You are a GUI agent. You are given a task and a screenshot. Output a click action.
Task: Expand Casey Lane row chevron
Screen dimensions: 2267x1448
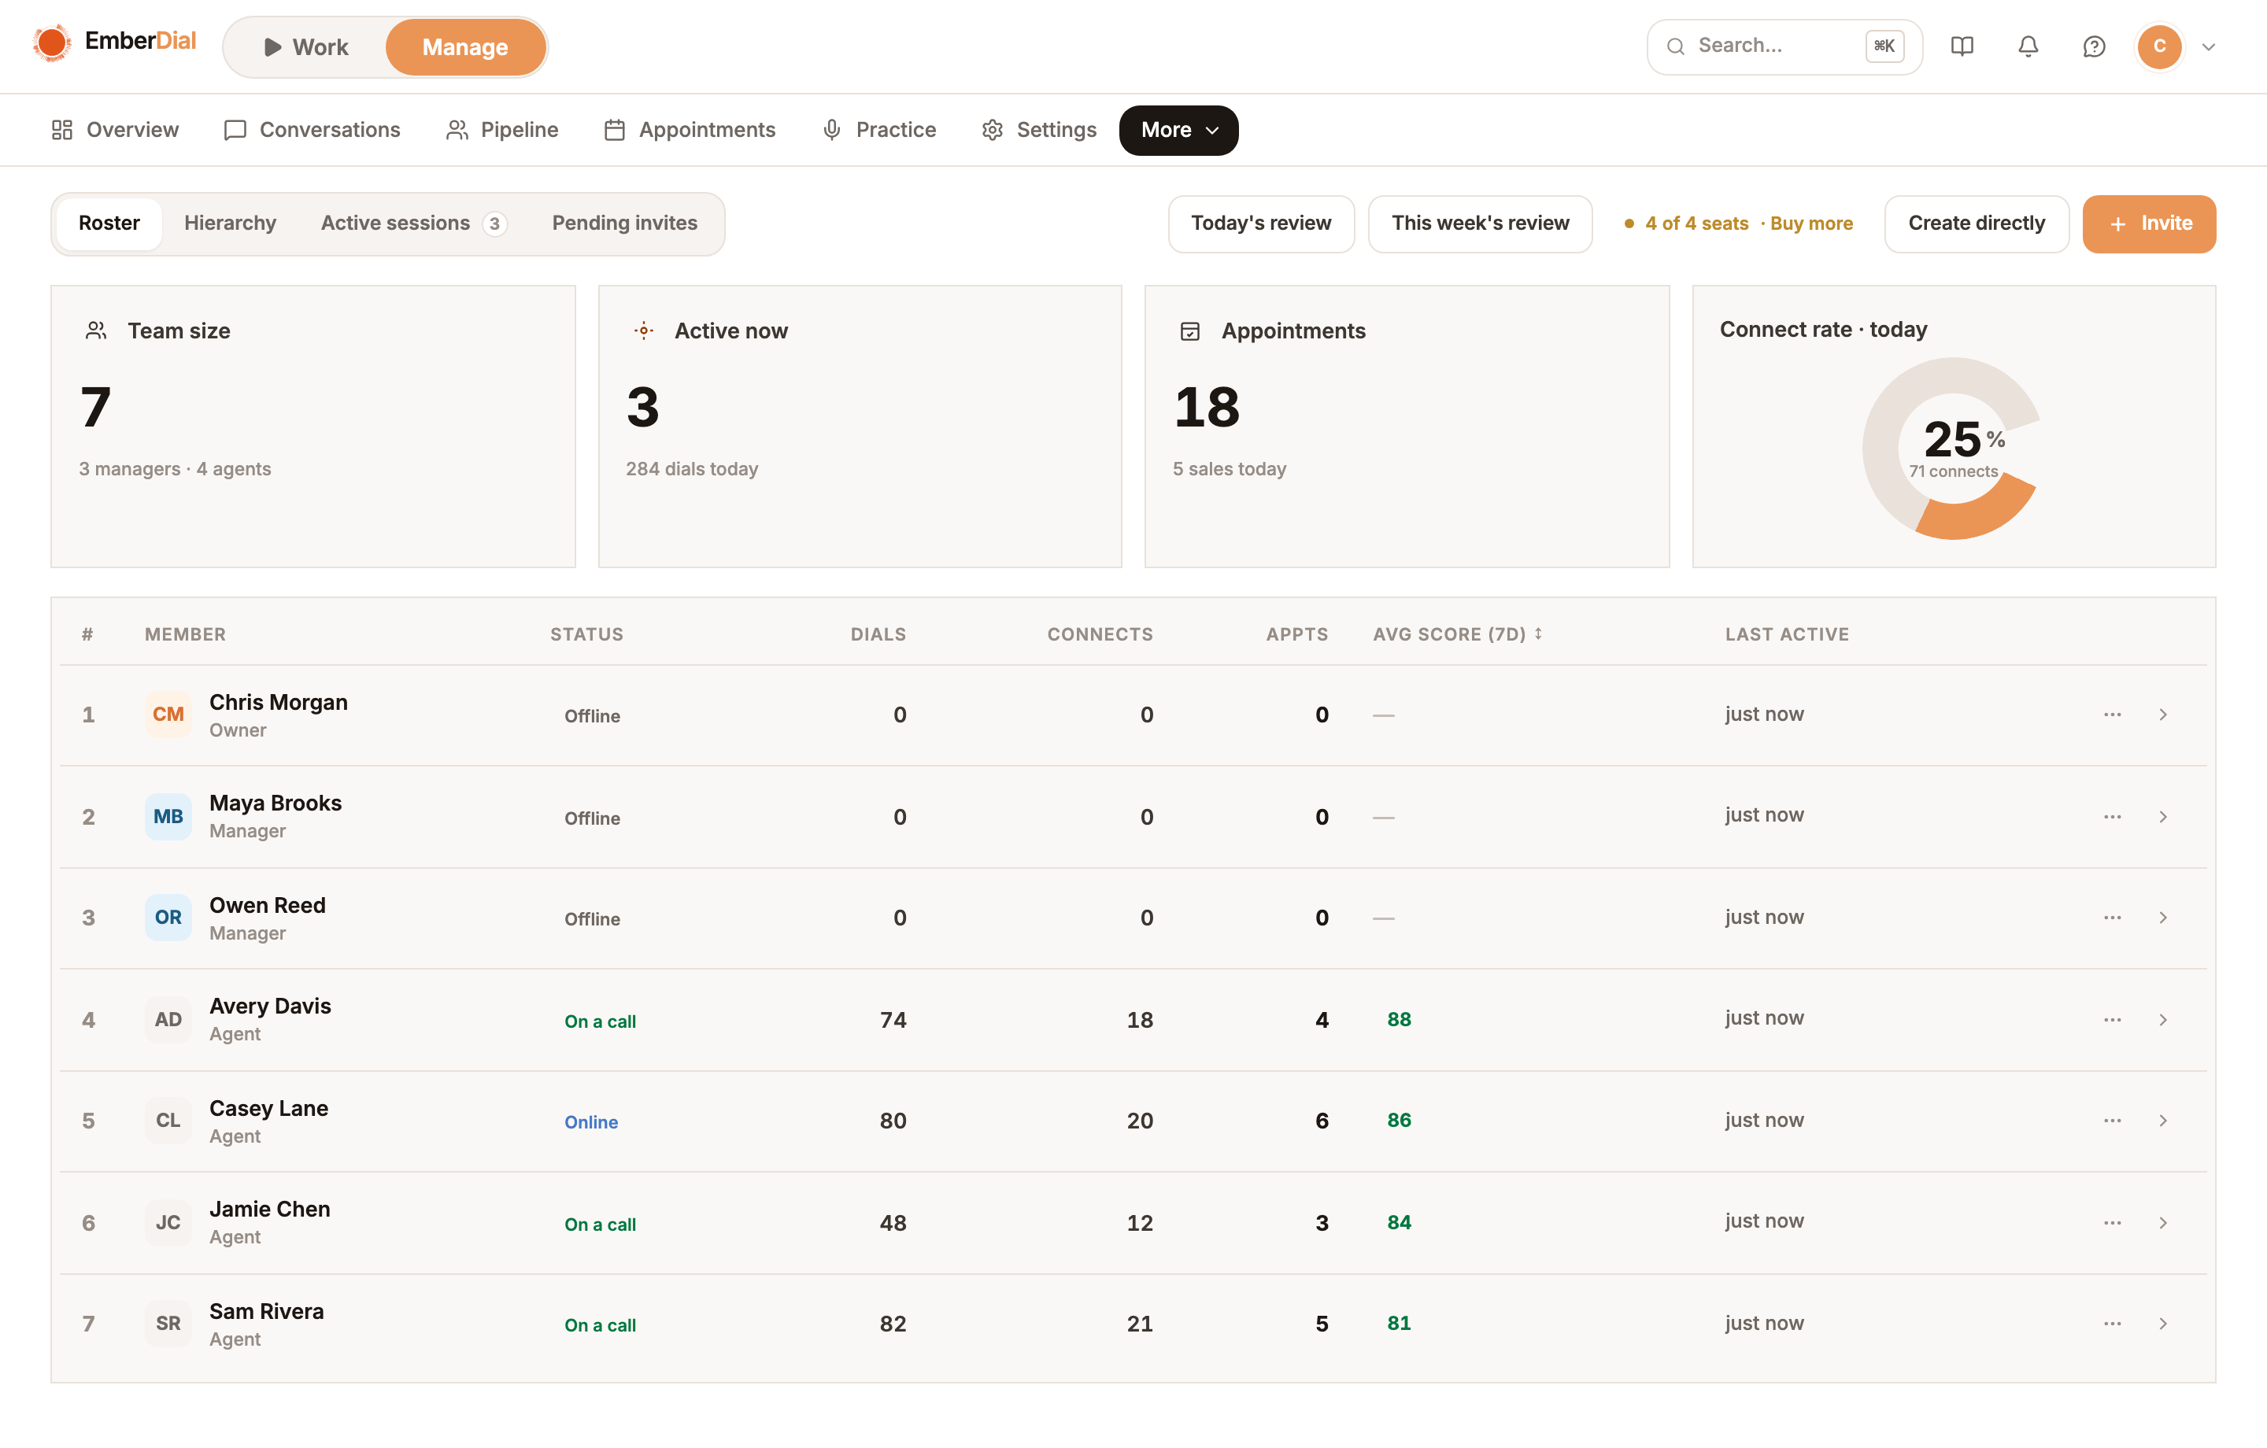click(2163, 1121)
